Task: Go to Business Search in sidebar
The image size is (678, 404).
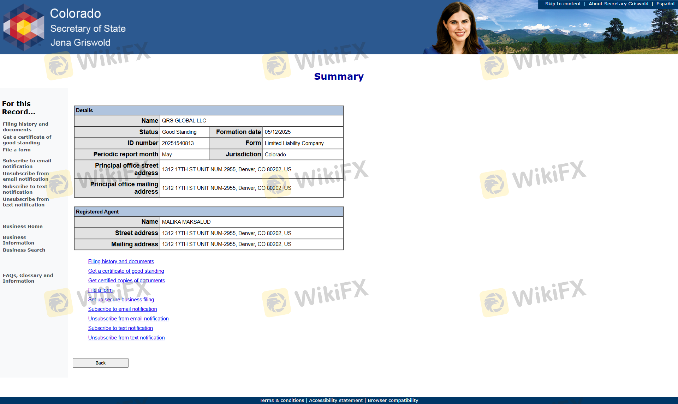Action: 24,250
